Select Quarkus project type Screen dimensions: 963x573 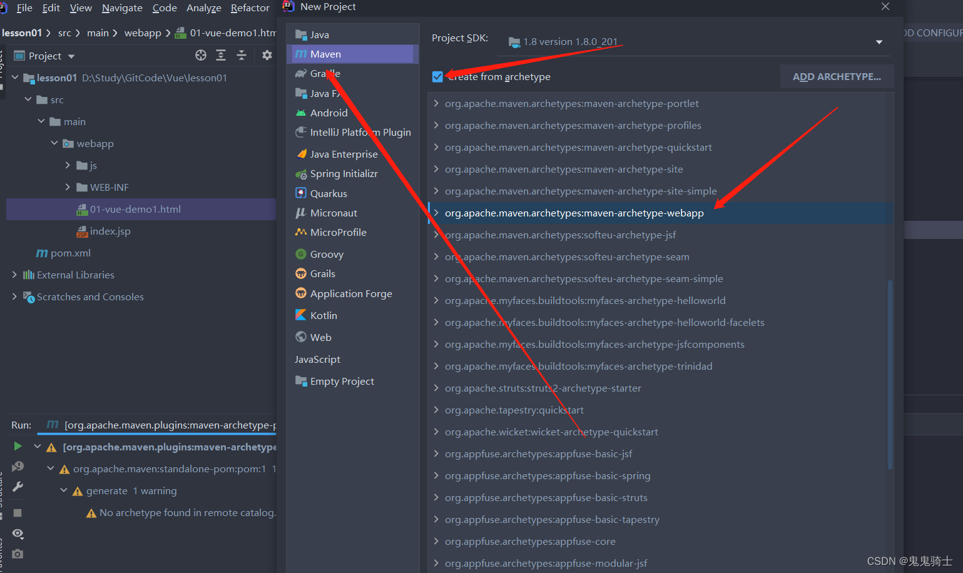coord(352,193)
